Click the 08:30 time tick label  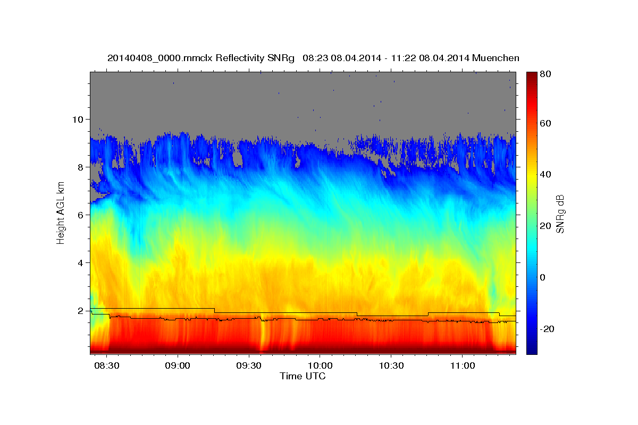(106, 366)
